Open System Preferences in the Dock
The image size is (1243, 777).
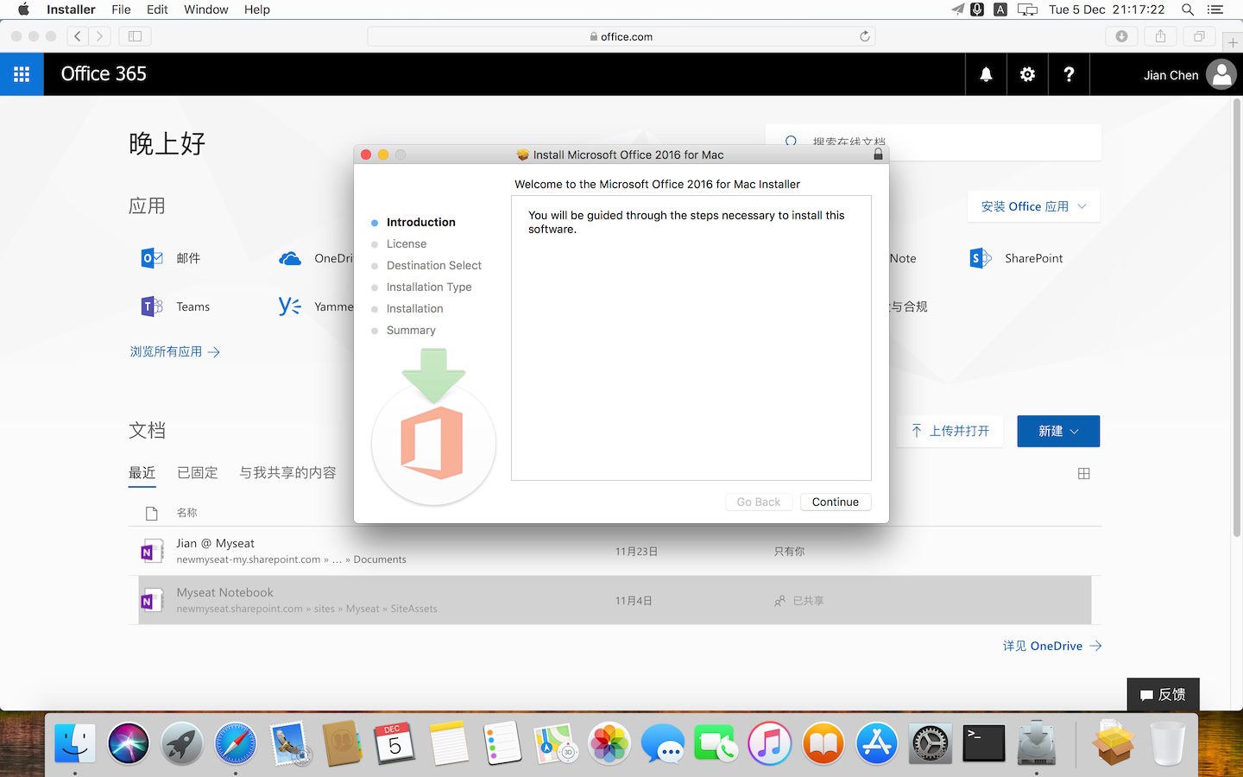pos(931,743)
